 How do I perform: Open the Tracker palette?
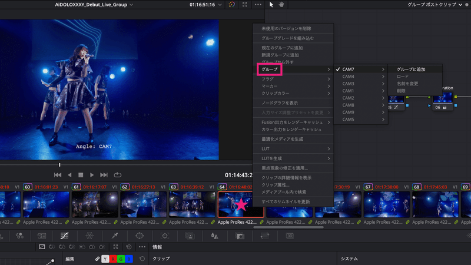click(165, 236)
